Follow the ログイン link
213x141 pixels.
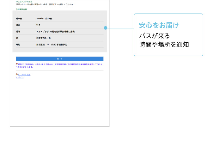[20, 77]
